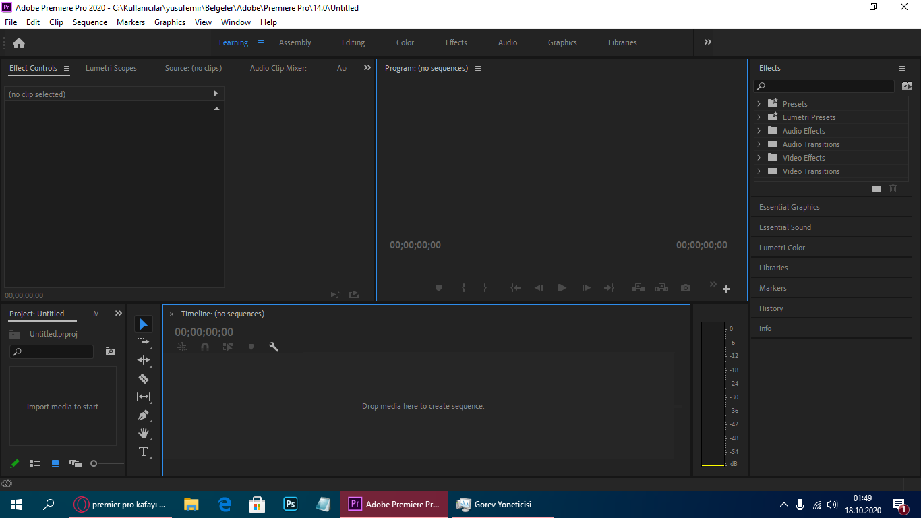Switch to the Hand tool

pos(144,433)
